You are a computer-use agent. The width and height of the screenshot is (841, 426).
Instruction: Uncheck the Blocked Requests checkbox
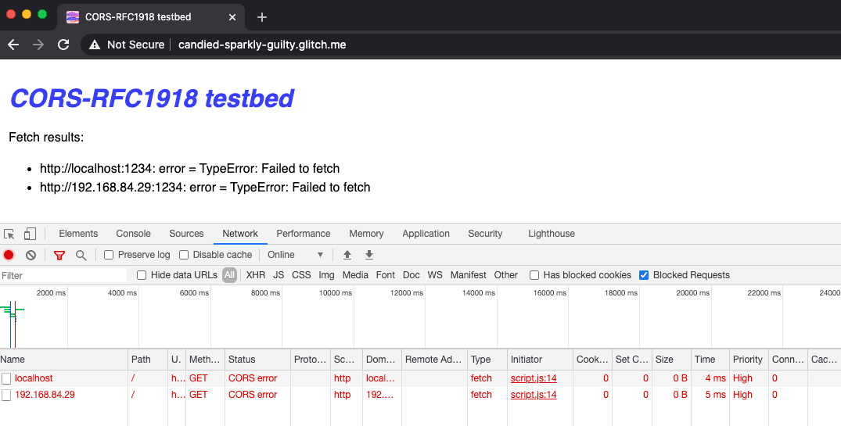[x=644, y=275]
